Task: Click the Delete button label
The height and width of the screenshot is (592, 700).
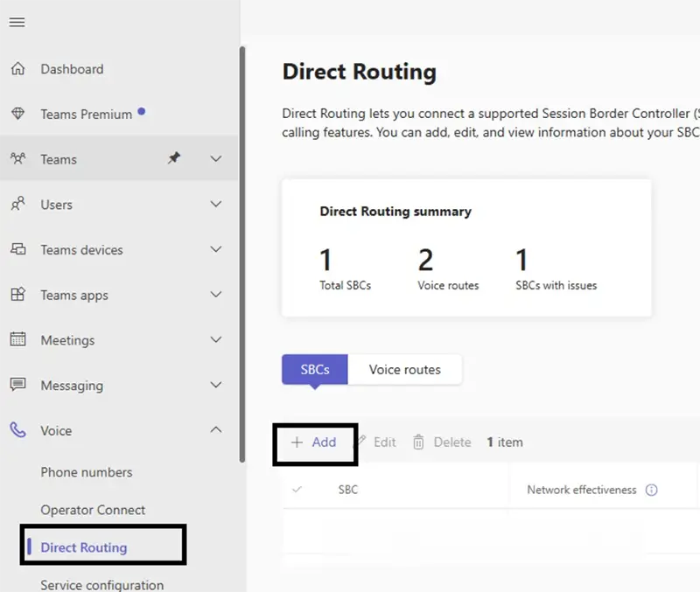Action: pos(452,442)
